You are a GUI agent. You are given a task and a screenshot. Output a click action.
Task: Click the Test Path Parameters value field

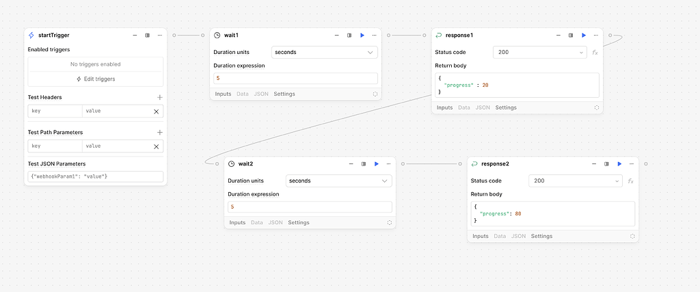(x=116, y=146)
